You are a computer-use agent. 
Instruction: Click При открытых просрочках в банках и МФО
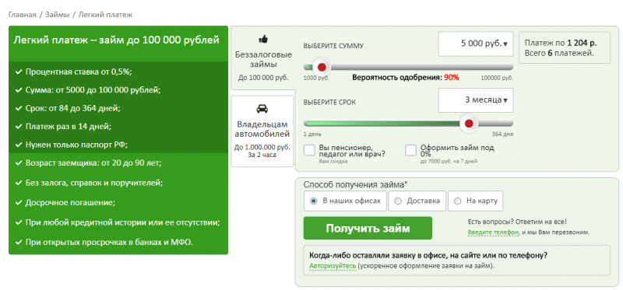pos(109,242)
